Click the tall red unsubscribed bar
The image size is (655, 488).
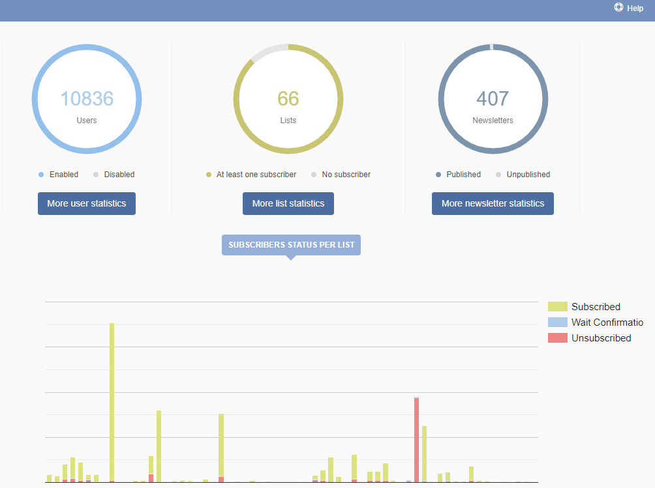point(416,440)
